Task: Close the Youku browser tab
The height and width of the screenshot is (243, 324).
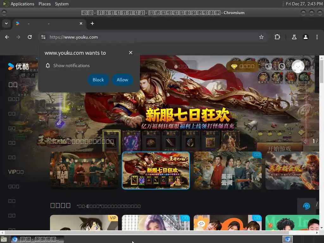Action: 81,23
